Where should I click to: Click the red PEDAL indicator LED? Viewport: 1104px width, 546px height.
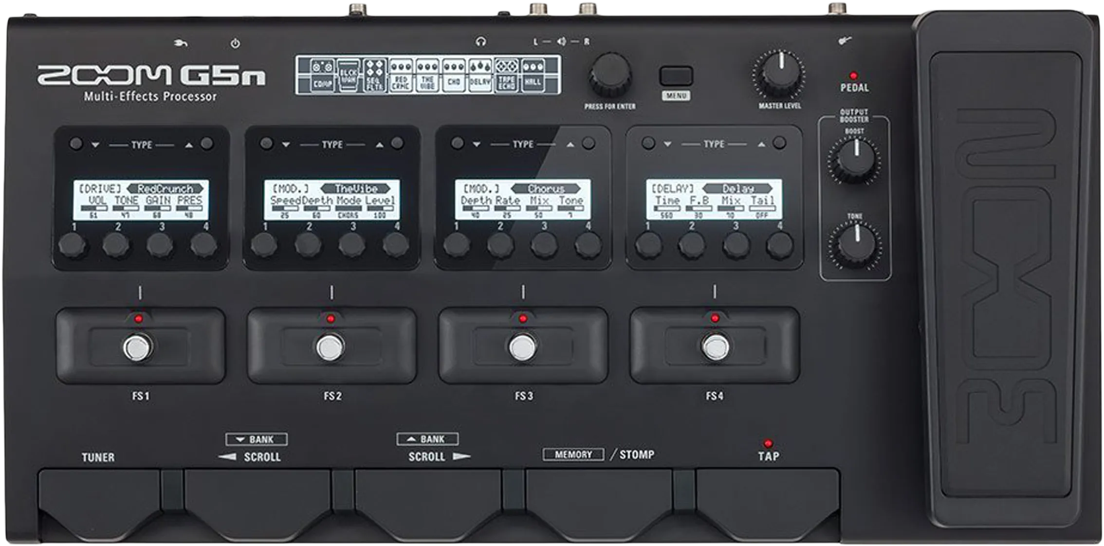click(853, 76)
